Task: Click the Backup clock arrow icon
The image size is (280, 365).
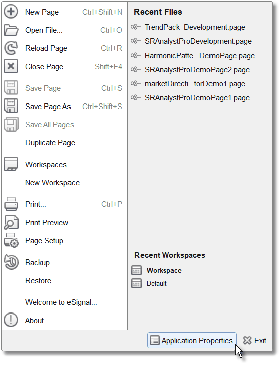Action: [x=11, y=263]
